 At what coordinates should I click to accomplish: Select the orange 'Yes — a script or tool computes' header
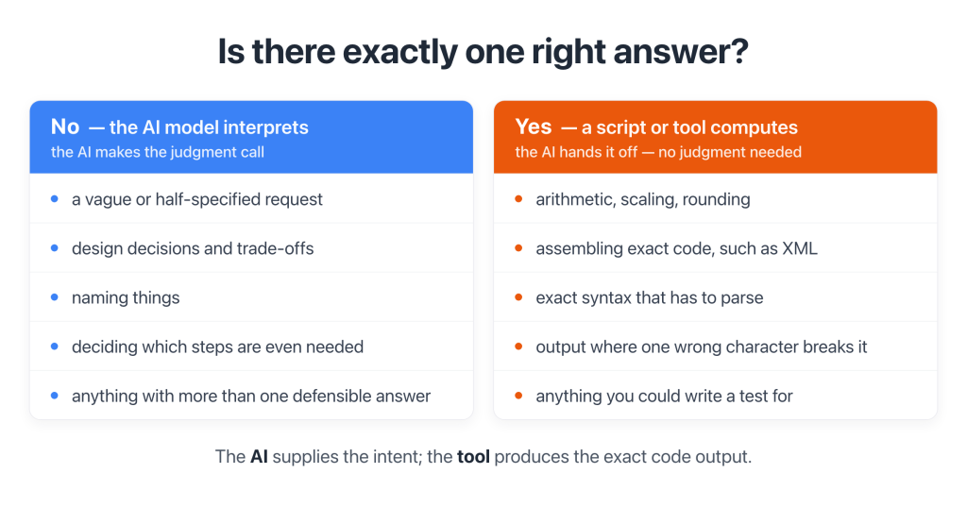[x=716, y=137]
